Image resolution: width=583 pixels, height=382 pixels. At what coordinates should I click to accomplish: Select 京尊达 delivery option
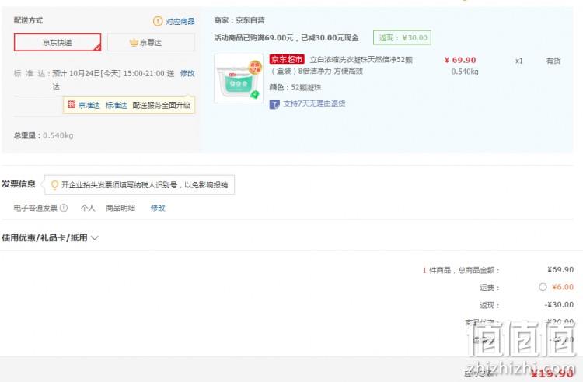point(151,43)
